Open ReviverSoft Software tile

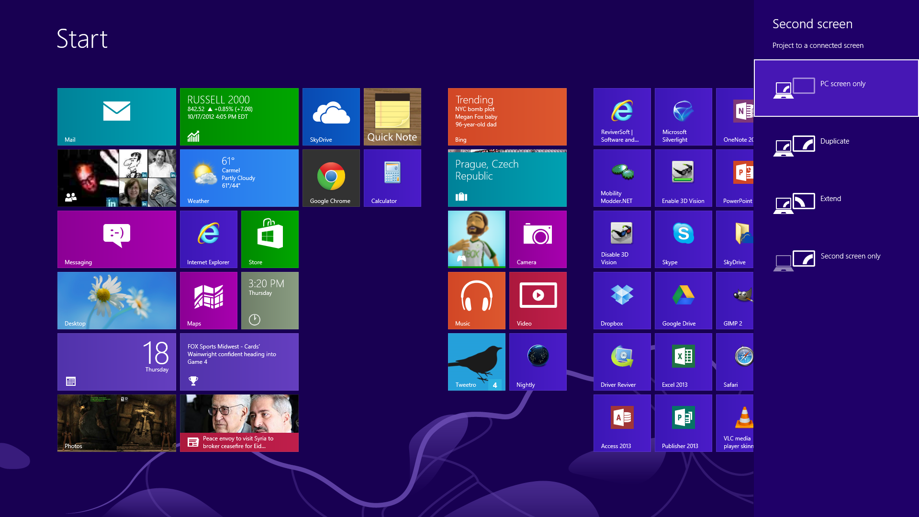[x=622, y=117]
